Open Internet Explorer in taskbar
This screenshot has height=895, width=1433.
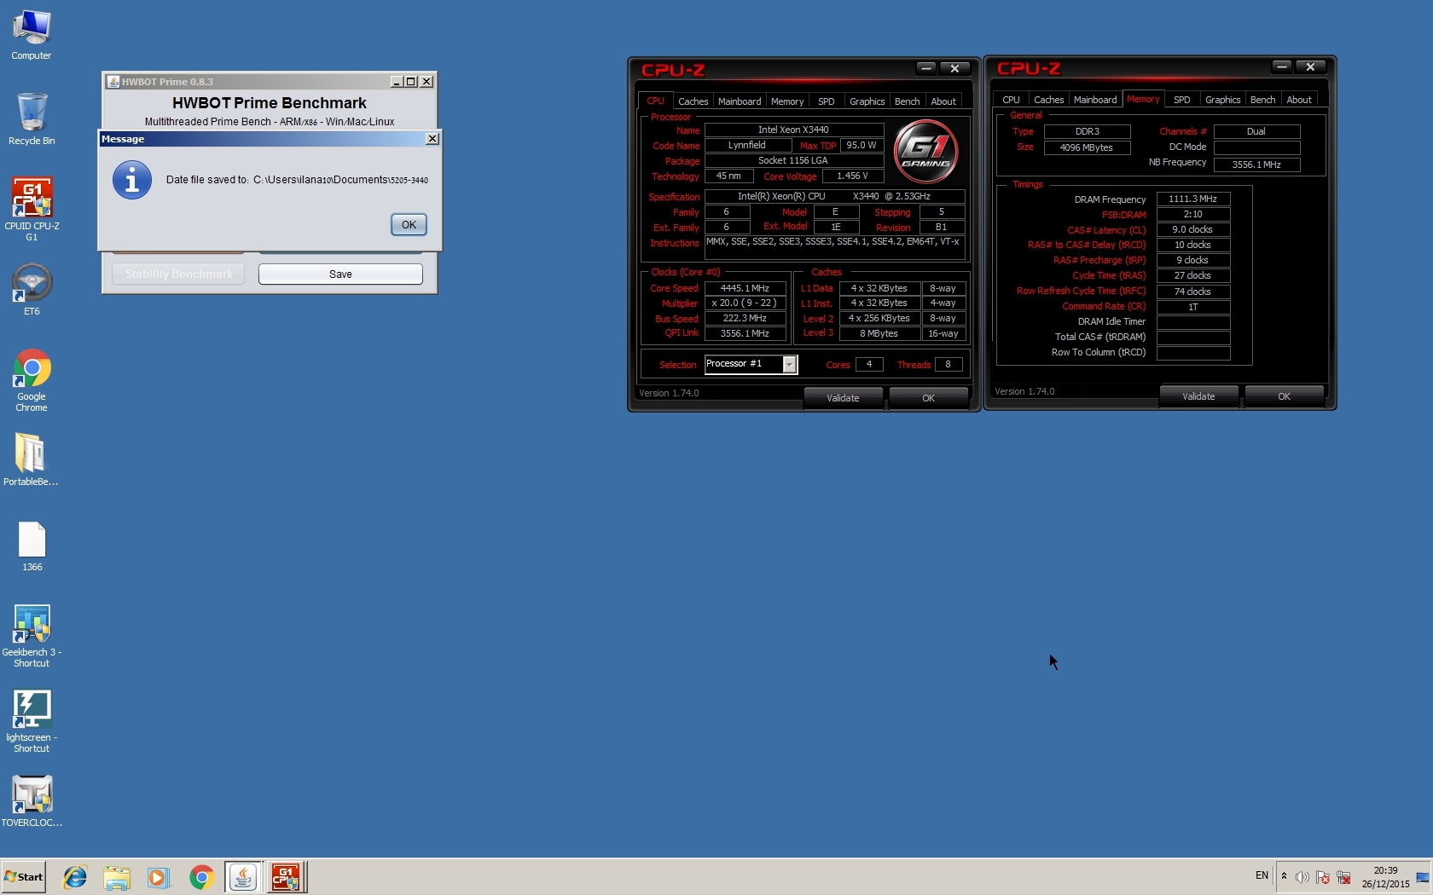click(75, 877)
